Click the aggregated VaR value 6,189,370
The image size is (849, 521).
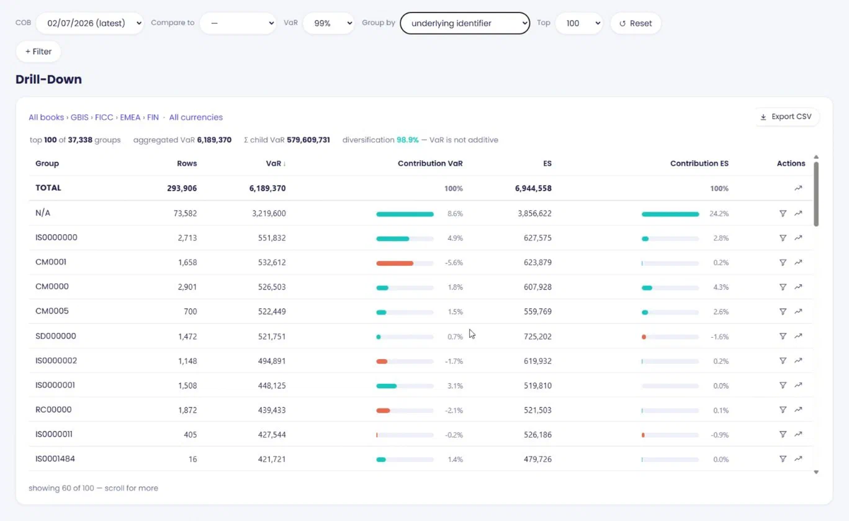[x=214, y=140]
